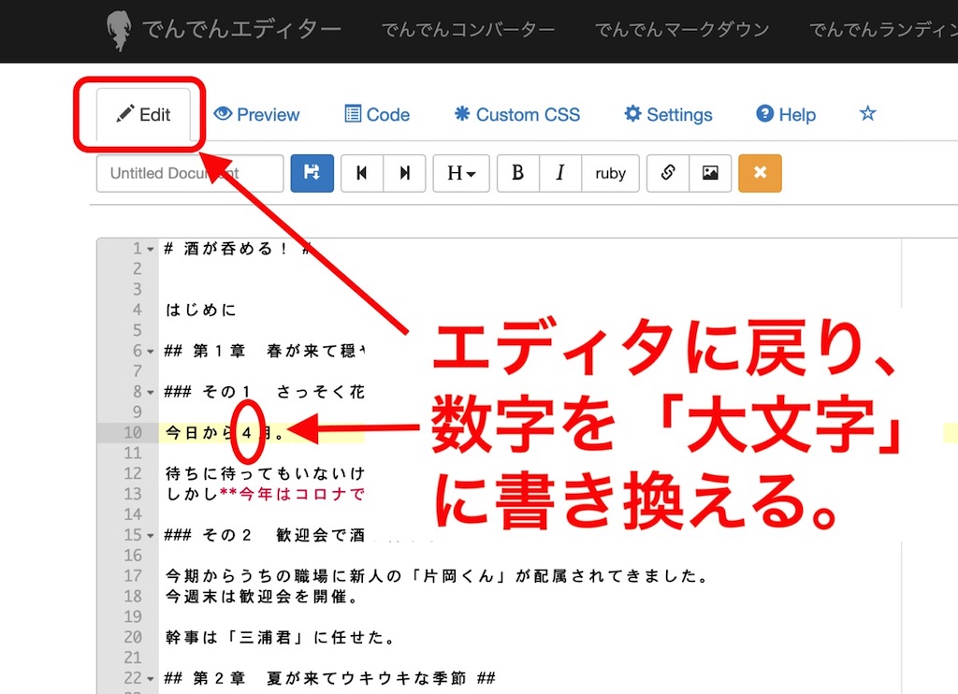Viewport: 958px width, 694px height.
Task: Click the star tab icon
Action: pos(867,114)
